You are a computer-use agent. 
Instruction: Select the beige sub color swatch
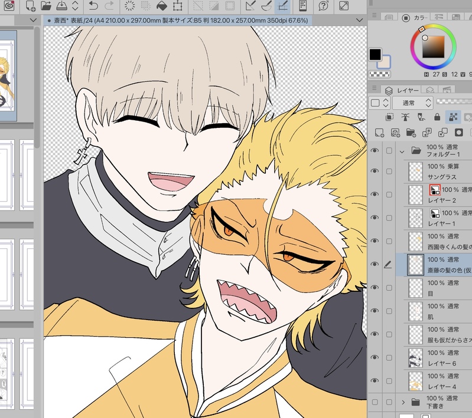point(384,62)
